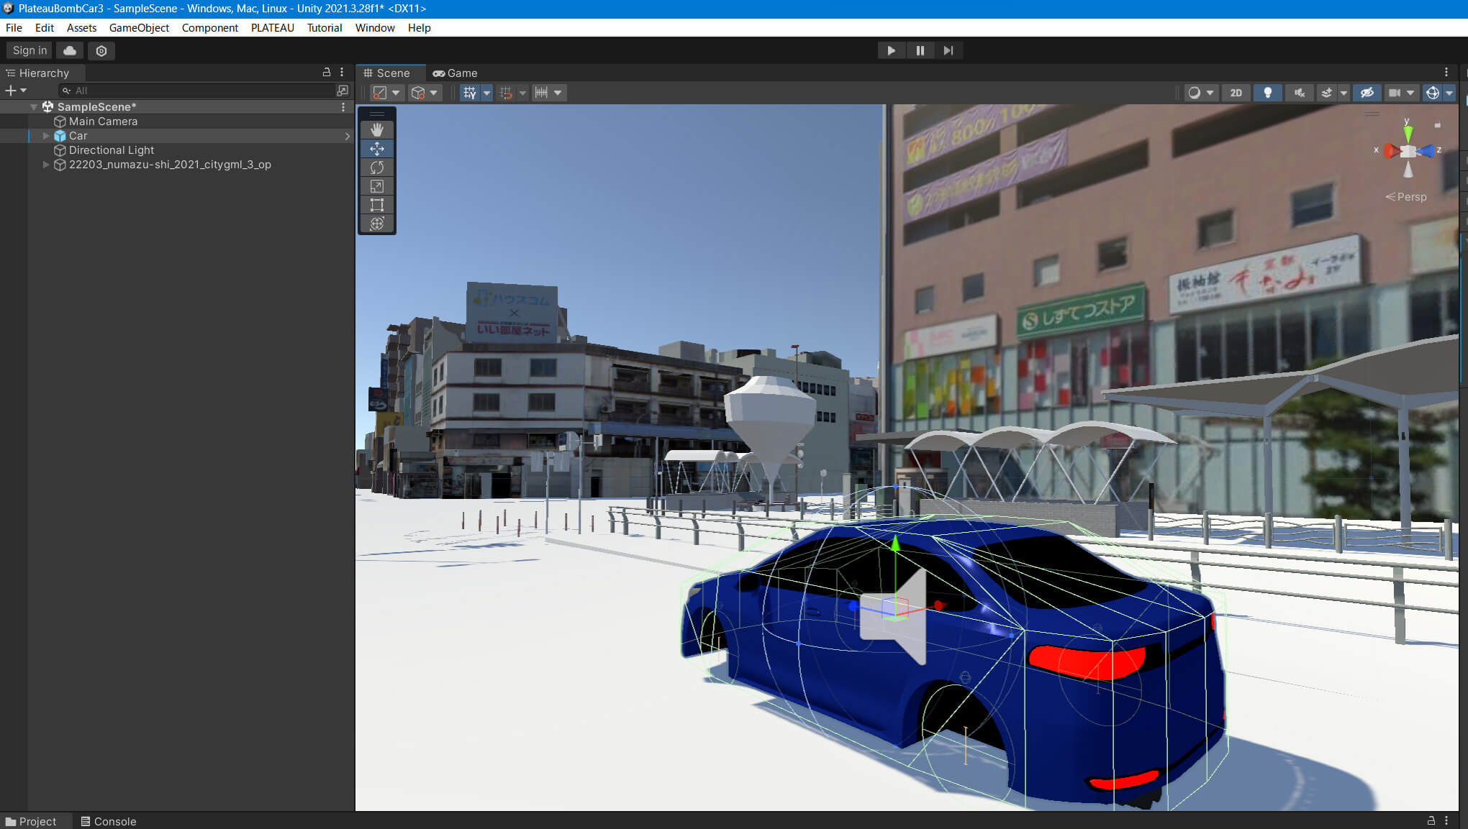Select the Rect transform tool
The image size is (1468, 829).
(x=376, y=205)
